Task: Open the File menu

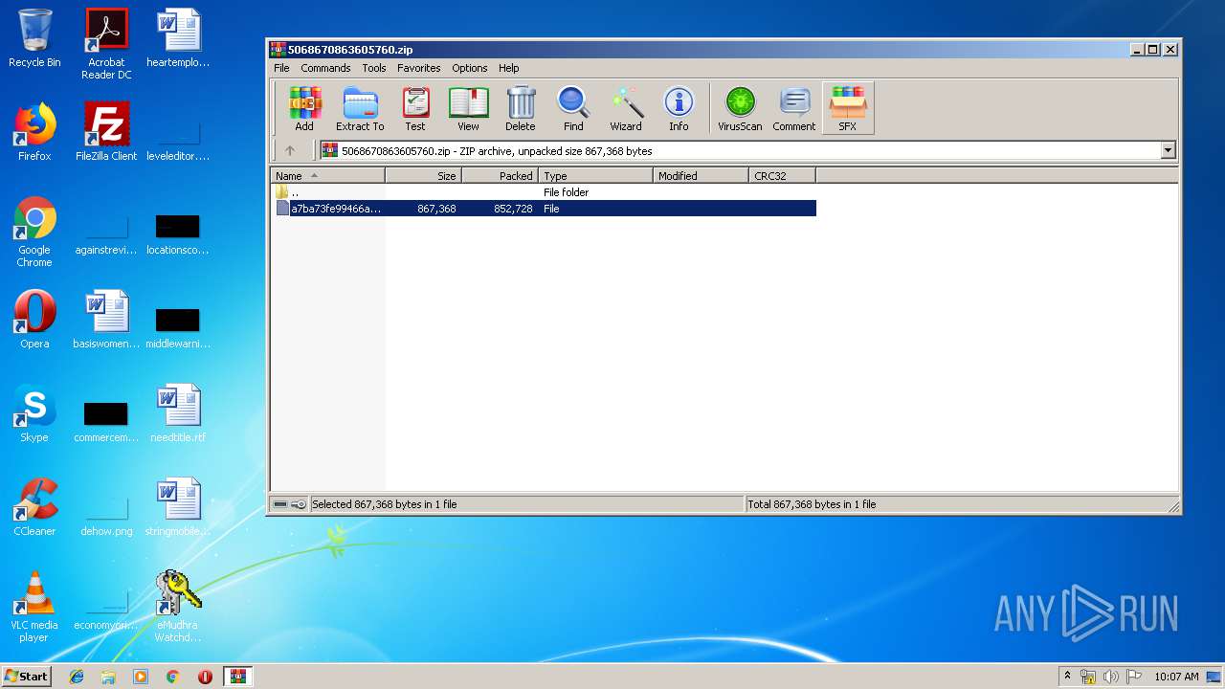Action: click(281, 68)
